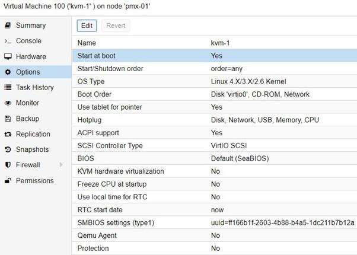Click the Task History list icon
The height and width of the screenshot is (255, 357).
(8, 88)
